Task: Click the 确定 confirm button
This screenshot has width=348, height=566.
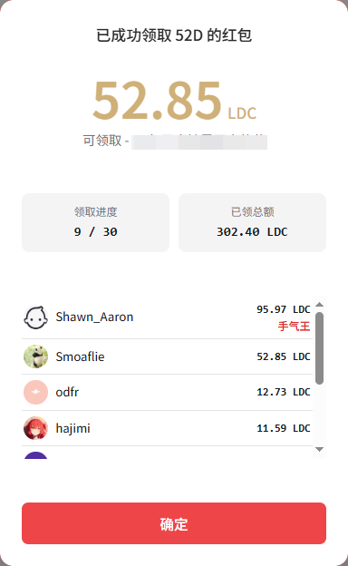Action: point(174,523)
